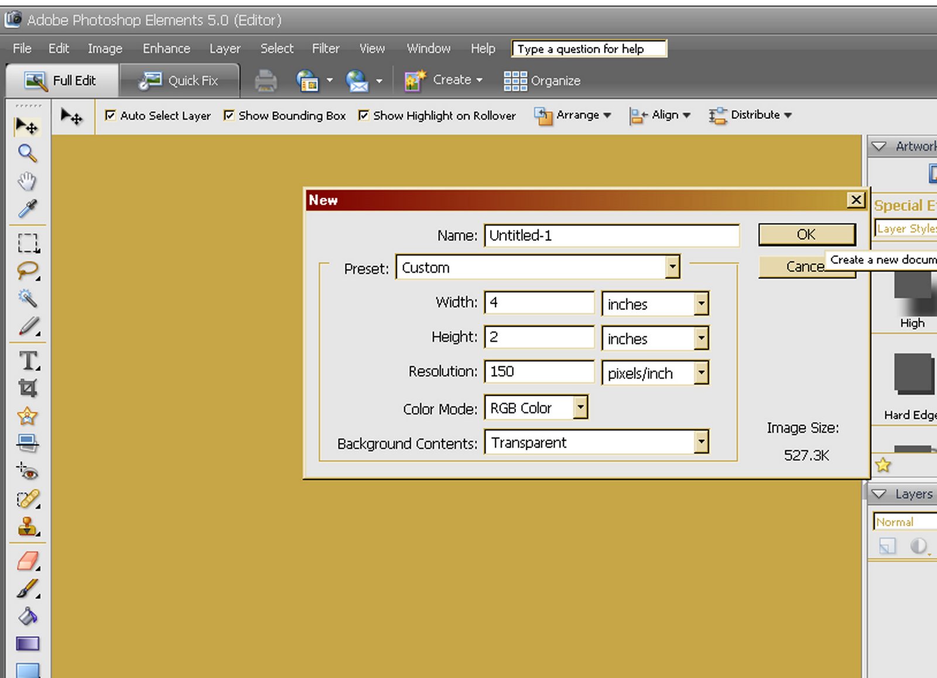This screenshot has width=937, height=678.
Task: Select the Hand tool
Action: pos(27,181)
